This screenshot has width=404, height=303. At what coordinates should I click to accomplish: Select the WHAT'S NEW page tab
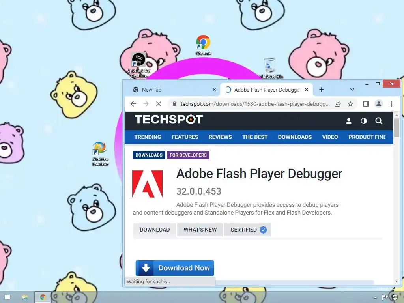[200, 230]
